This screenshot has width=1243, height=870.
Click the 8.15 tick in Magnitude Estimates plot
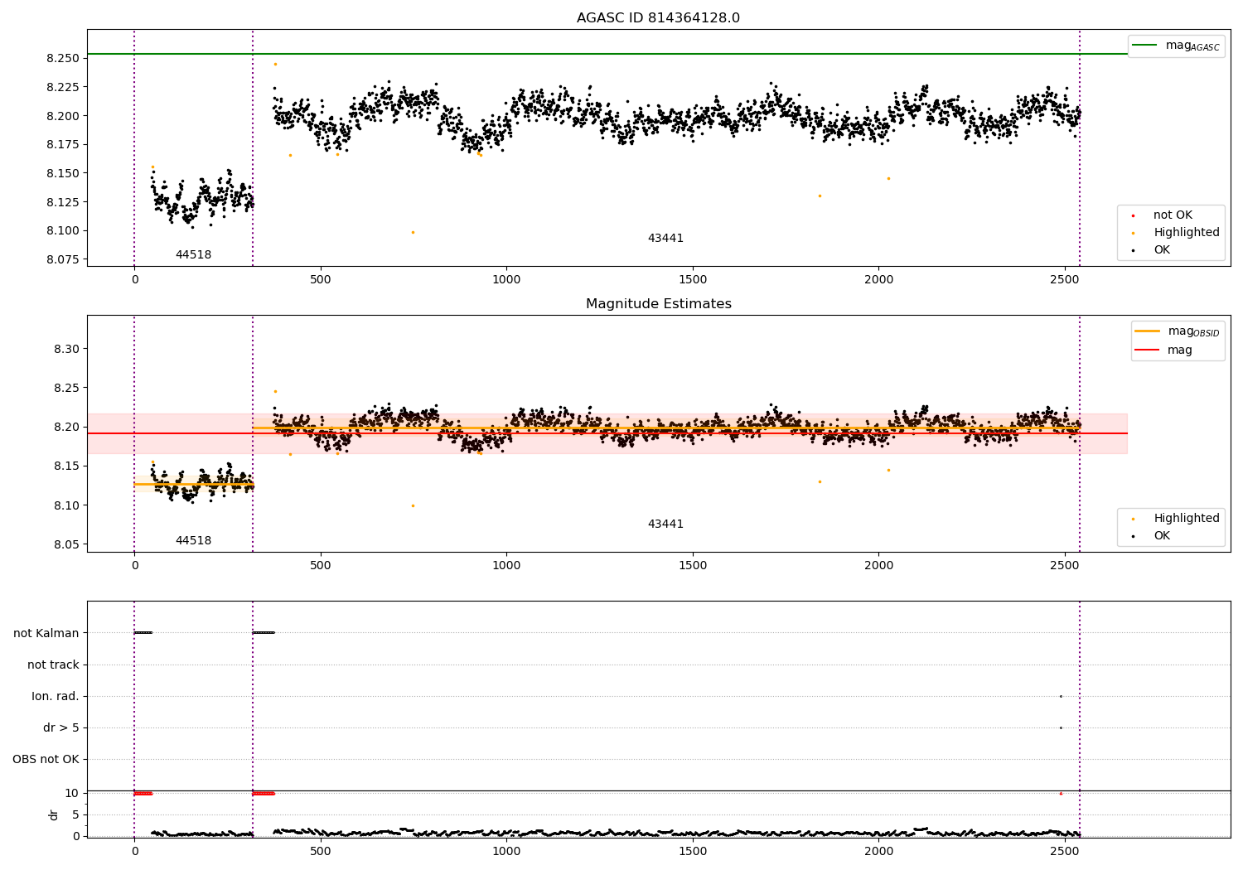tap(66, 466)
